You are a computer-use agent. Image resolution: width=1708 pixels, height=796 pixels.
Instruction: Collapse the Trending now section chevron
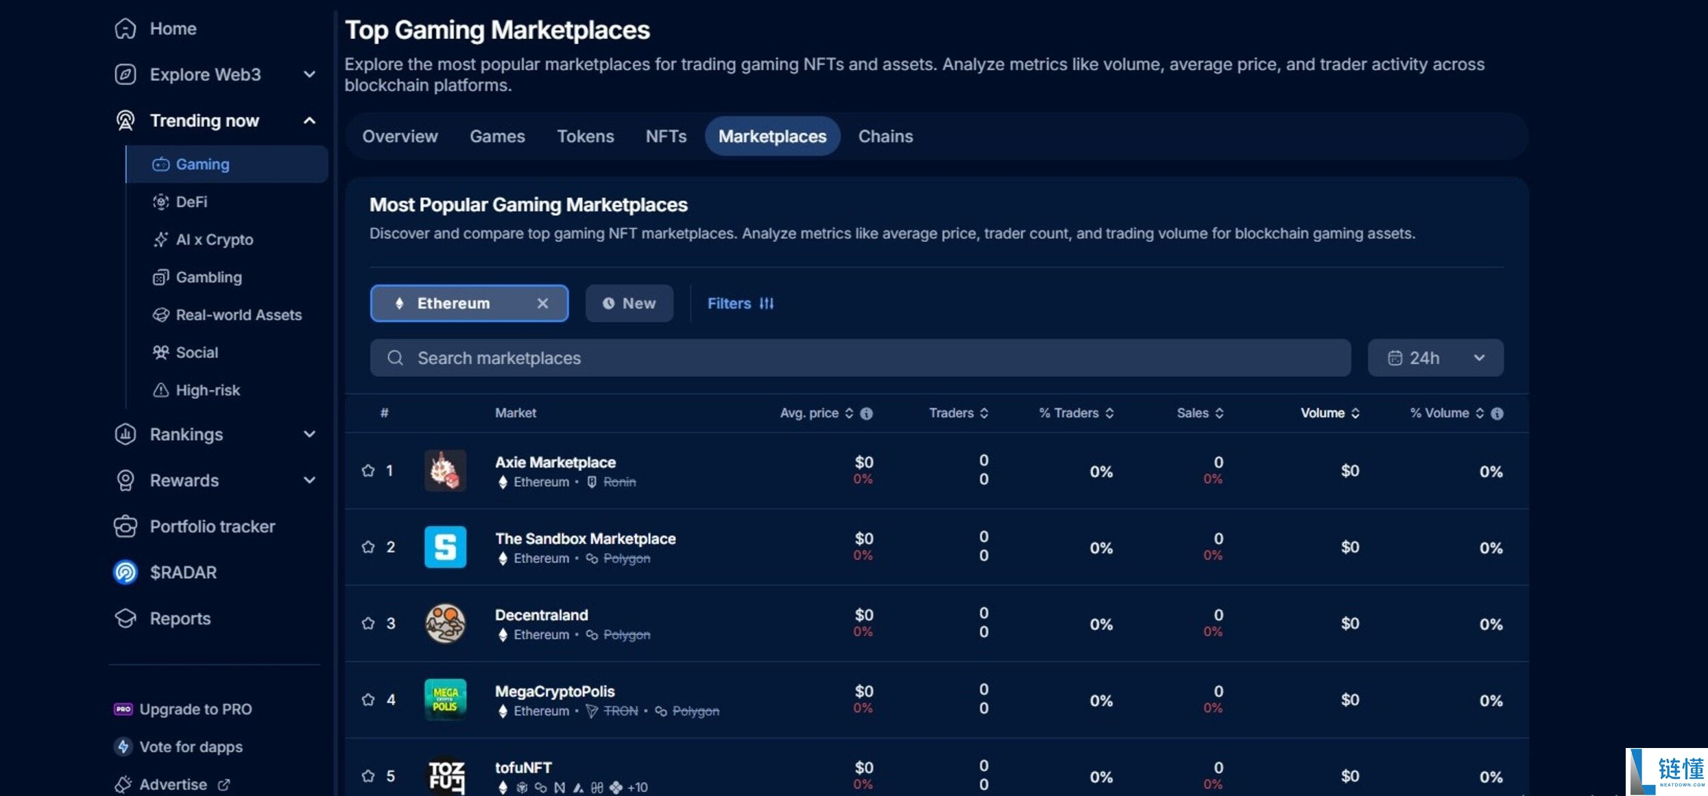[x=310, y=121]
